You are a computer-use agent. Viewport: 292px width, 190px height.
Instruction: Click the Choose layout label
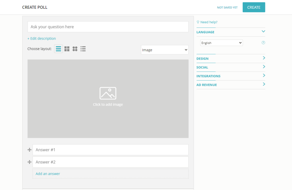point(40,49)
